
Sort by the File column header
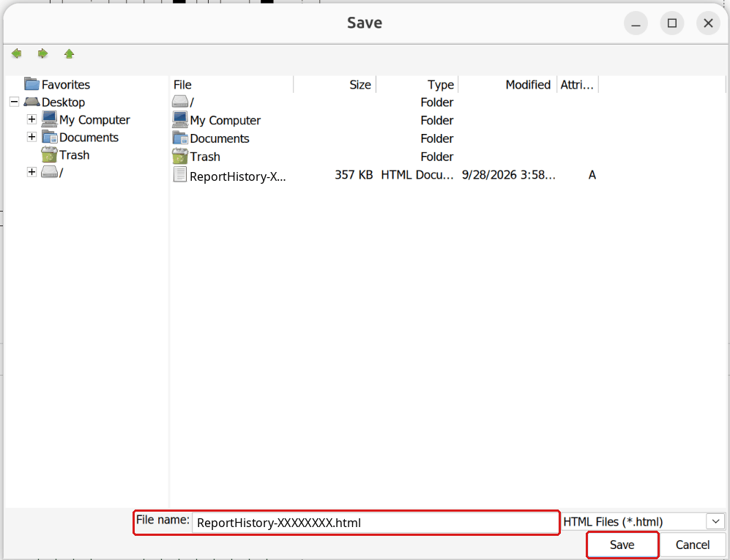[x=232, y=85]
